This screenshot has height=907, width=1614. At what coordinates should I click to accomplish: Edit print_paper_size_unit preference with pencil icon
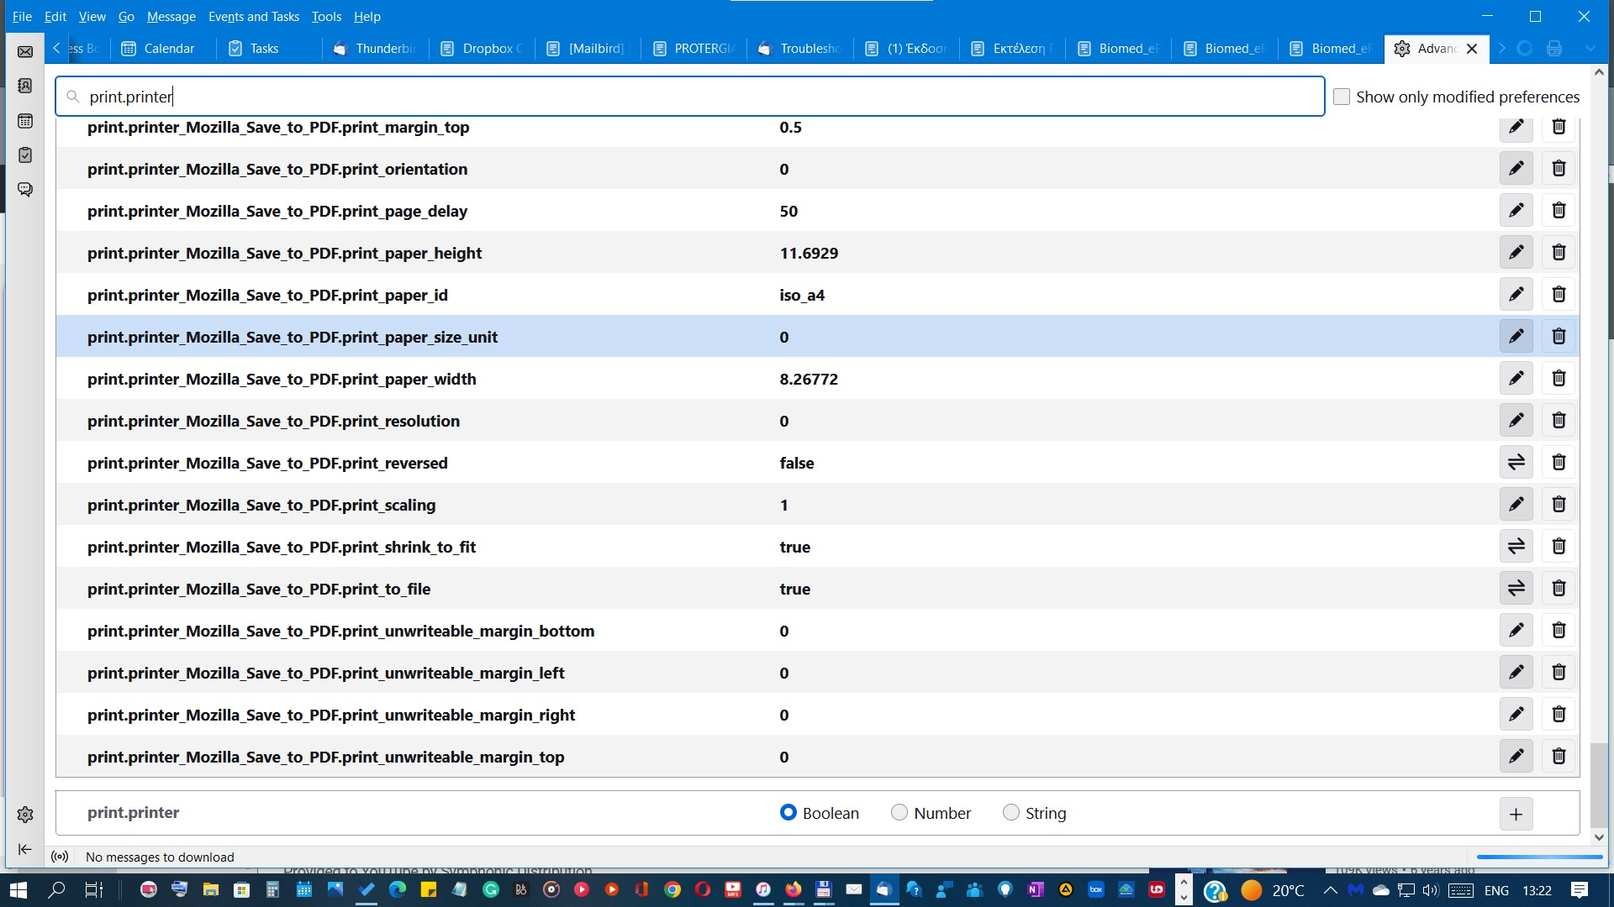pos(1516,337)
